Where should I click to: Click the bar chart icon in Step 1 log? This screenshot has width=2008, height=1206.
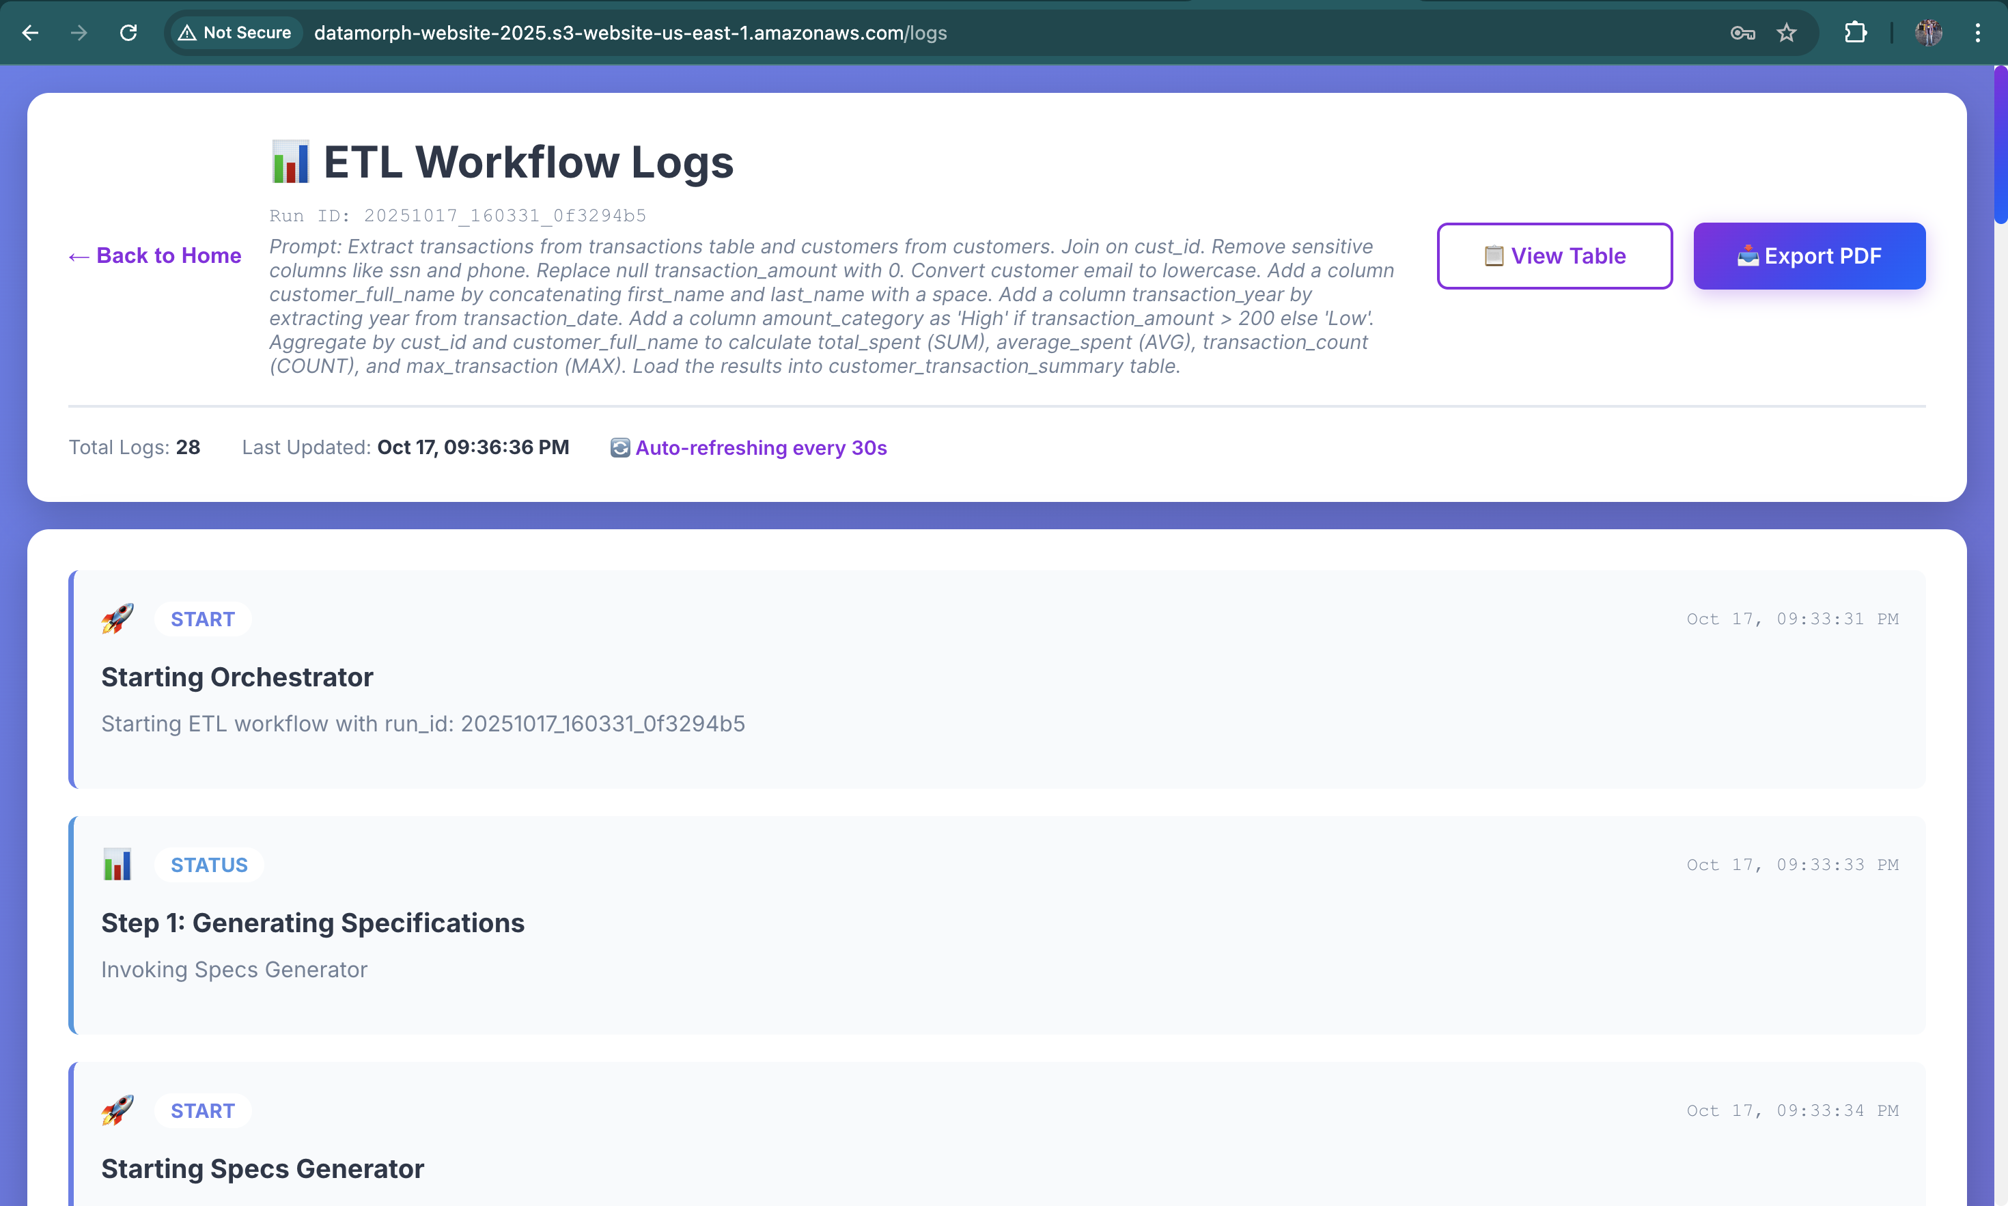118,864
